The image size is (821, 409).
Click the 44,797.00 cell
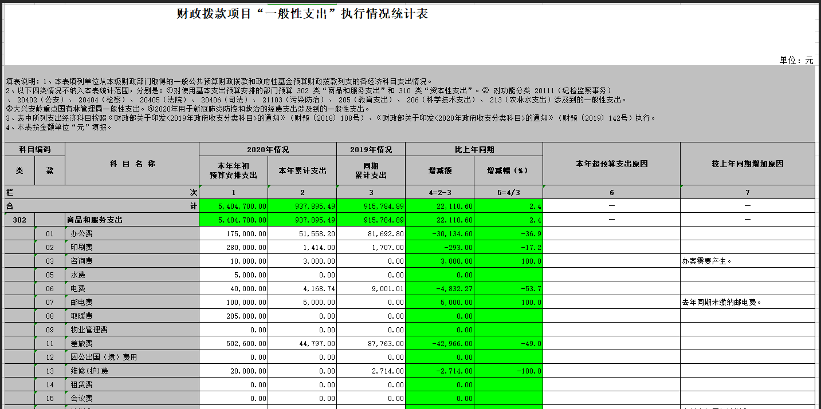(303, 343)
